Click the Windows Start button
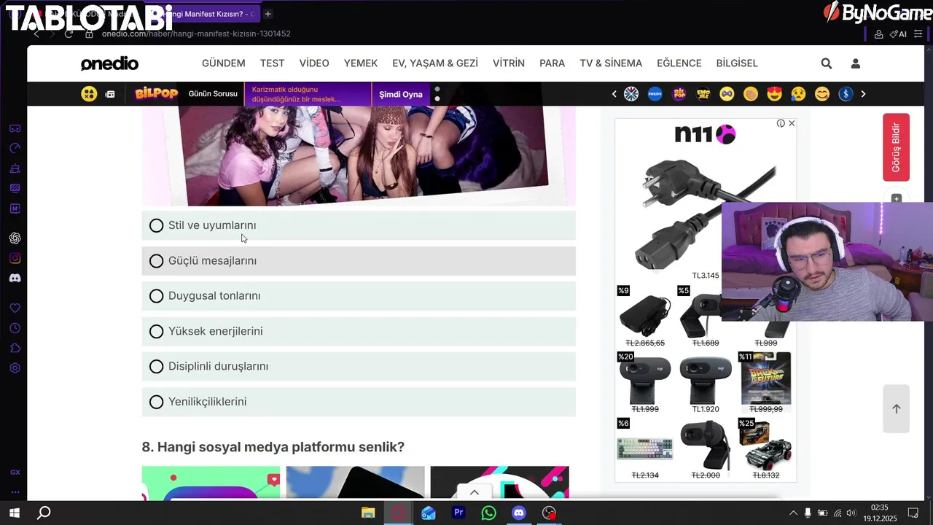This screenshot has width=933, height=525. 14,513
